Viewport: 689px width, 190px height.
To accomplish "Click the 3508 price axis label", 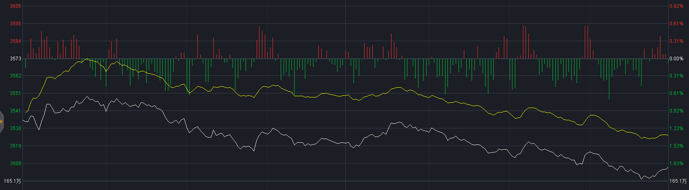I will [x=16, y=163].
